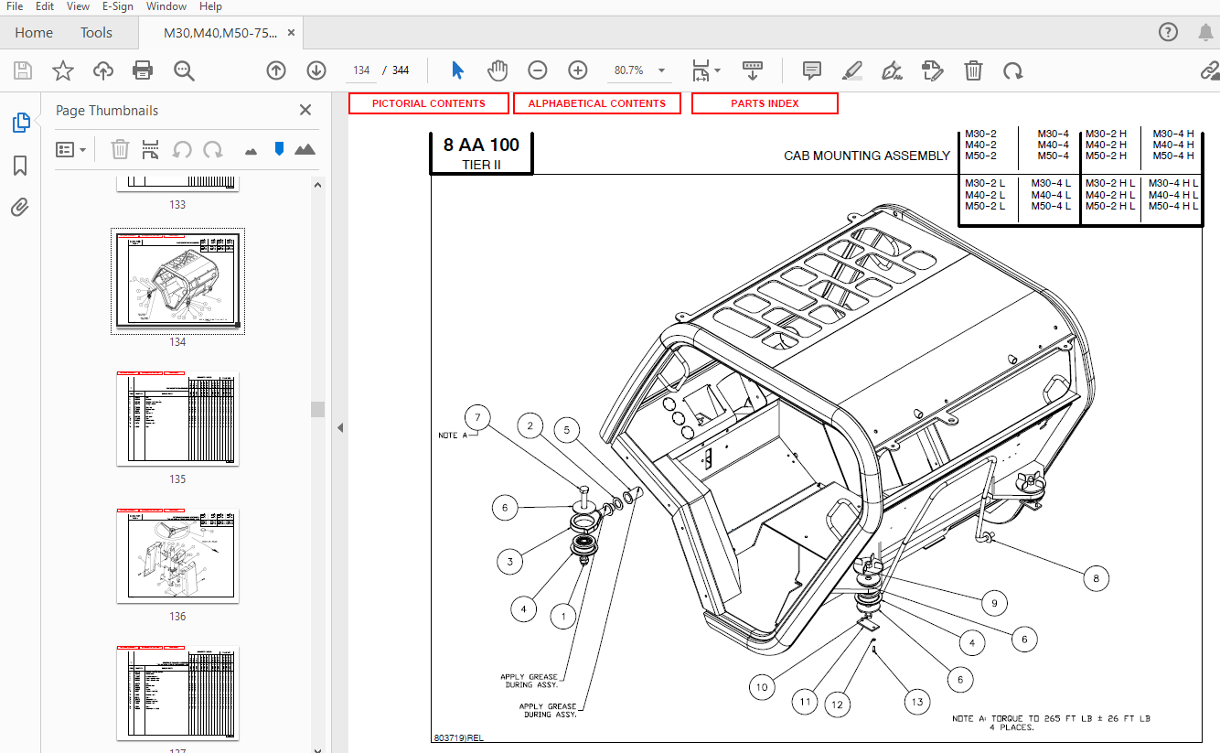1220x753 pixels.
Task: Click the insert page break icon in thumbnails
Action: pos(151,149)
